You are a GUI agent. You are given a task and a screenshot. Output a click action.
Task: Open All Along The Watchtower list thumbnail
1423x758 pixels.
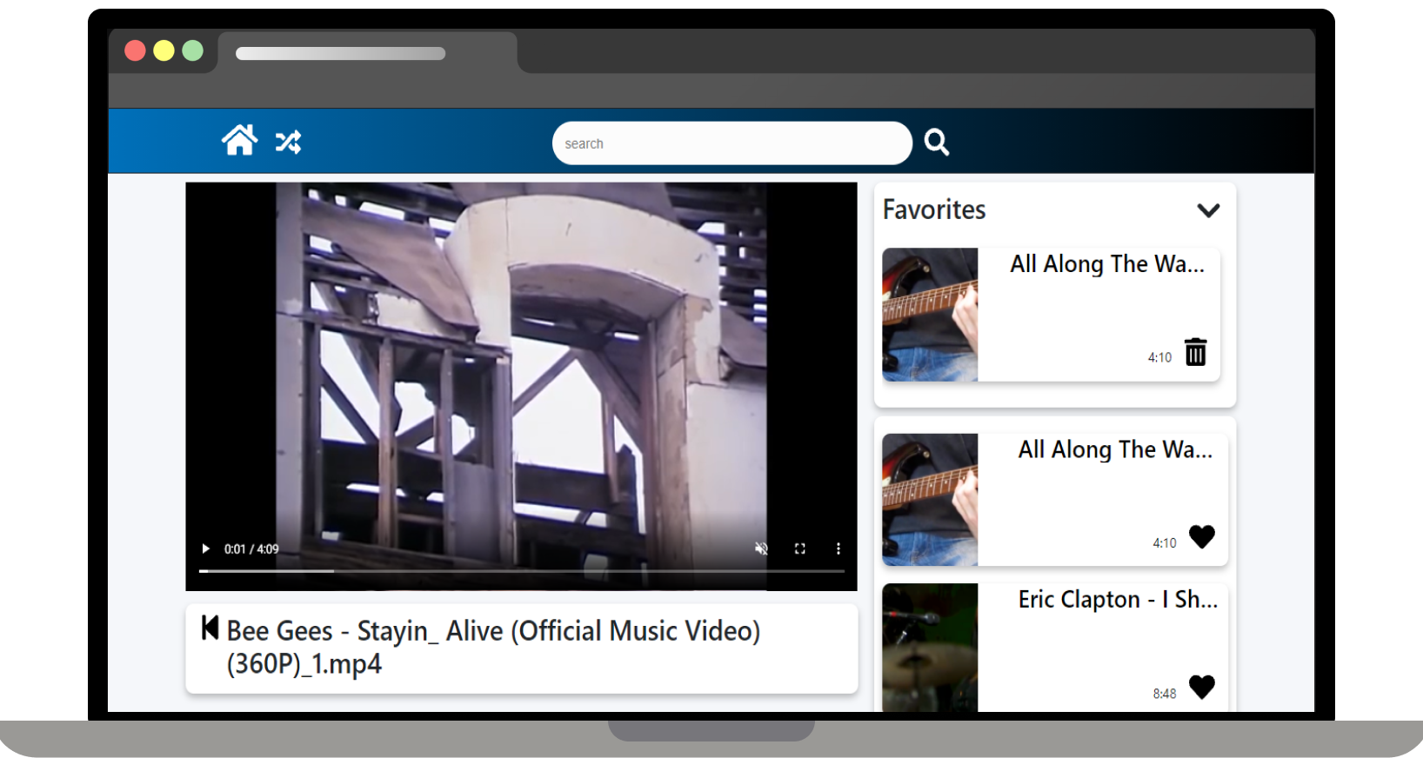(x=930, y=500)
